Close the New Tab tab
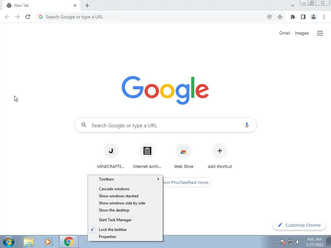 (75, 5)
